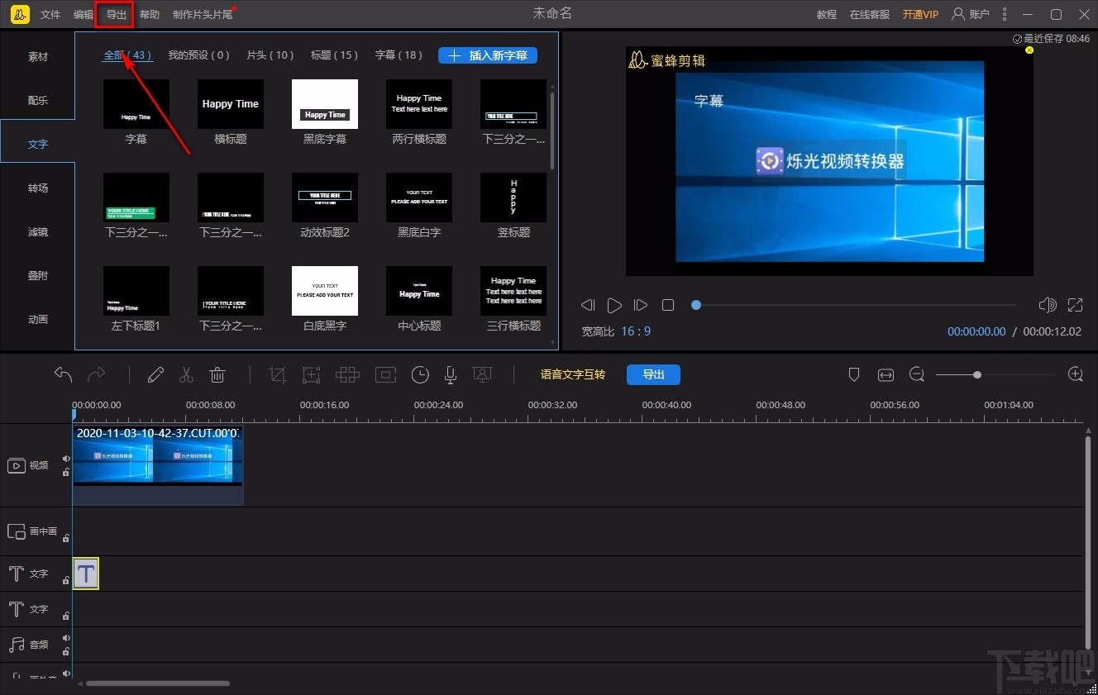This screenshot has height=695, width=1098.
Task: Open the 导出 menu in menu bar
Action: (x=115, y=15)
